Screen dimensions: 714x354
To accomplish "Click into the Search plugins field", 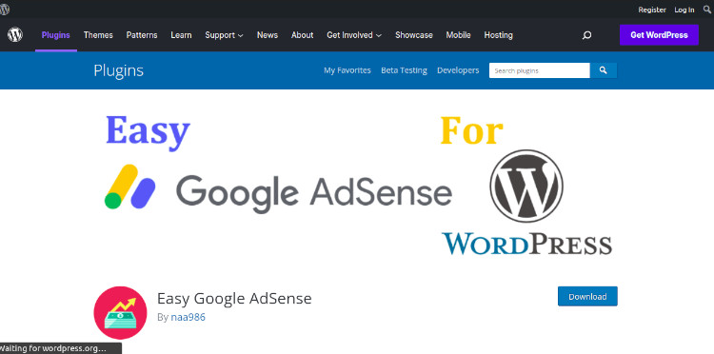I will [540, 70].
